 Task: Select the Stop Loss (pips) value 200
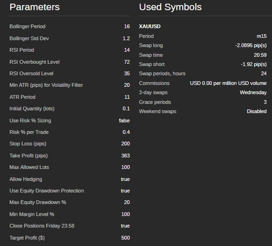coord(125,144)
